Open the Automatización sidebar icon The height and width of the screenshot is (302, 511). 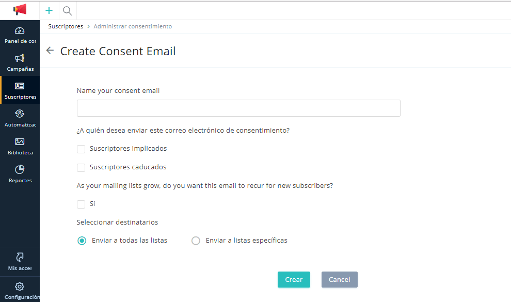[20, 114]
